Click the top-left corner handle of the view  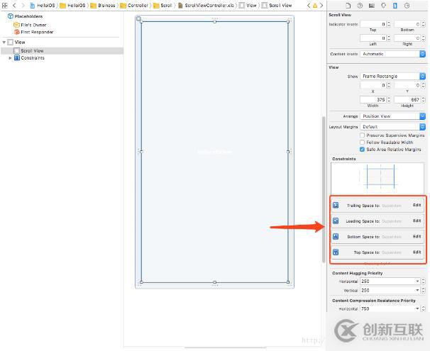[x=139, y=19]
